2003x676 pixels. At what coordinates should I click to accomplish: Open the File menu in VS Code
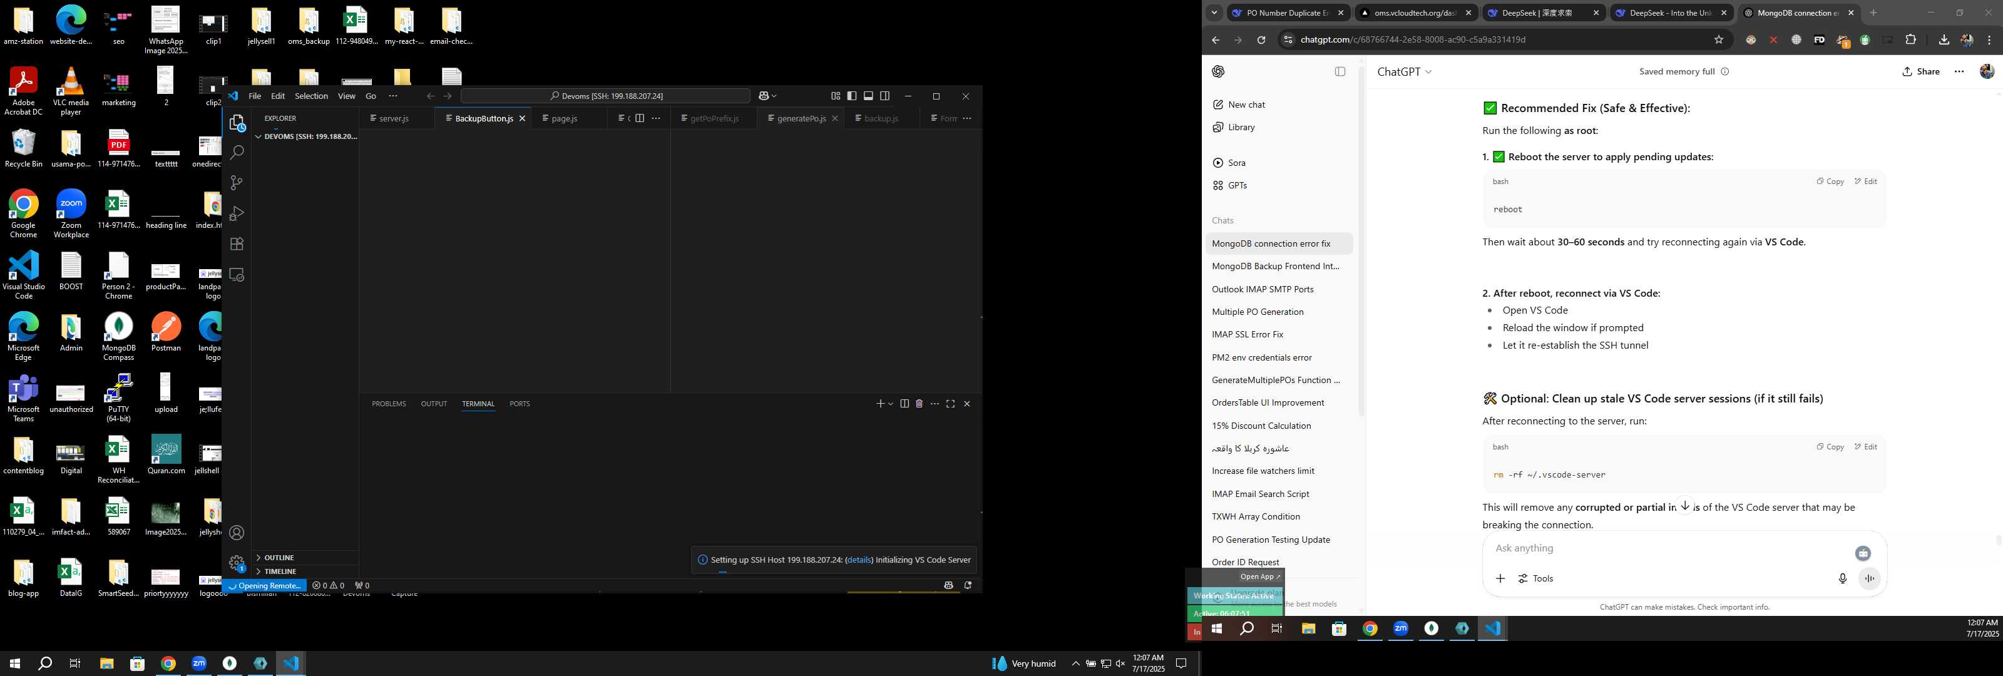pyautogui.click(x=255, y=96)
